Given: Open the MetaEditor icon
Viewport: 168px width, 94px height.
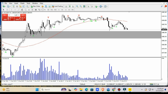Looking at the screenshot, I should point(43,6).
